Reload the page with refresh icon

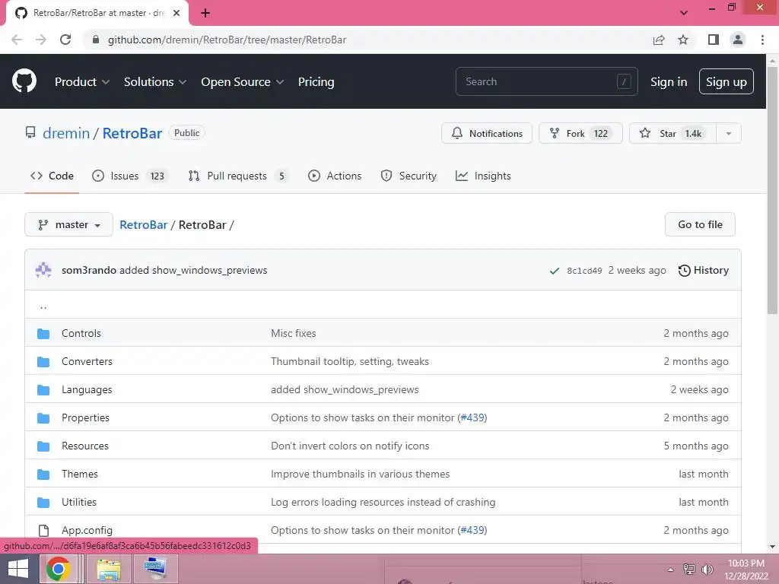point(65,40)
